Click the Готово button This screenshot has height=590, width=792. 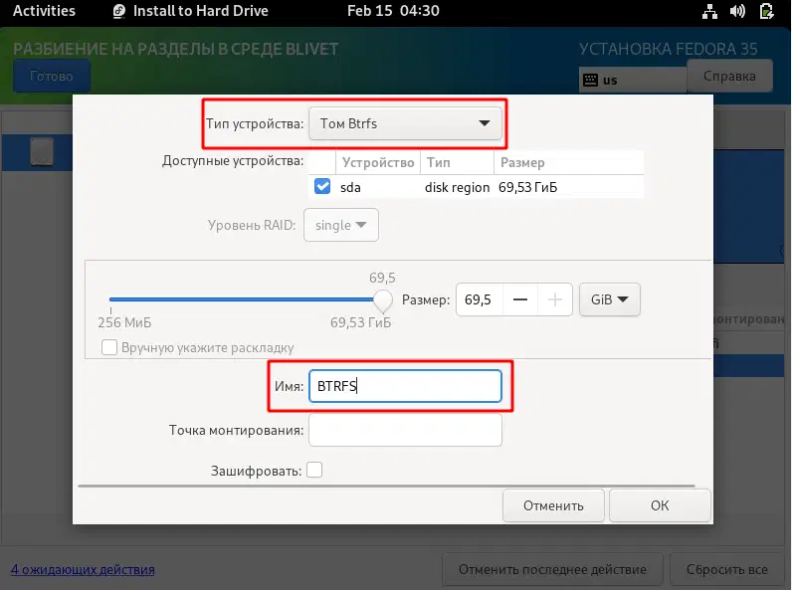click(52, 76)
